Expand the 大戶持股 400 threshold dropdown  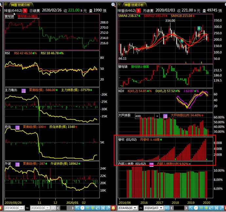pyautogui.click(x=157, y=116)
